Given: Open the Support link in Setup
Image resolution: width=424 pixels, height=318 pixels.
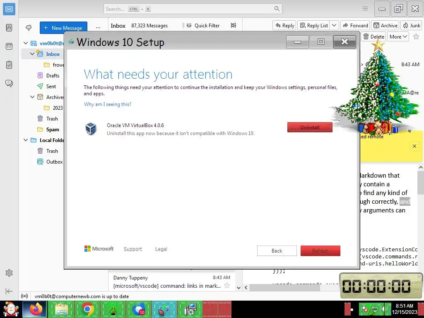Looking at the screenshot, I should (x=133, y=249).
